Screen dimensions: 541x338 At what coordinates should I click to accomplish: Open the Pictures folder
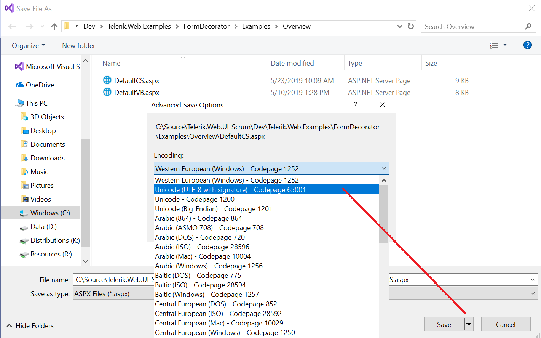37,186
